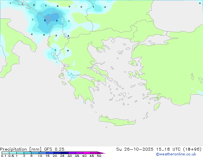
Task: Open the weatheronline.co.uk link
Action: pos(176,154)
